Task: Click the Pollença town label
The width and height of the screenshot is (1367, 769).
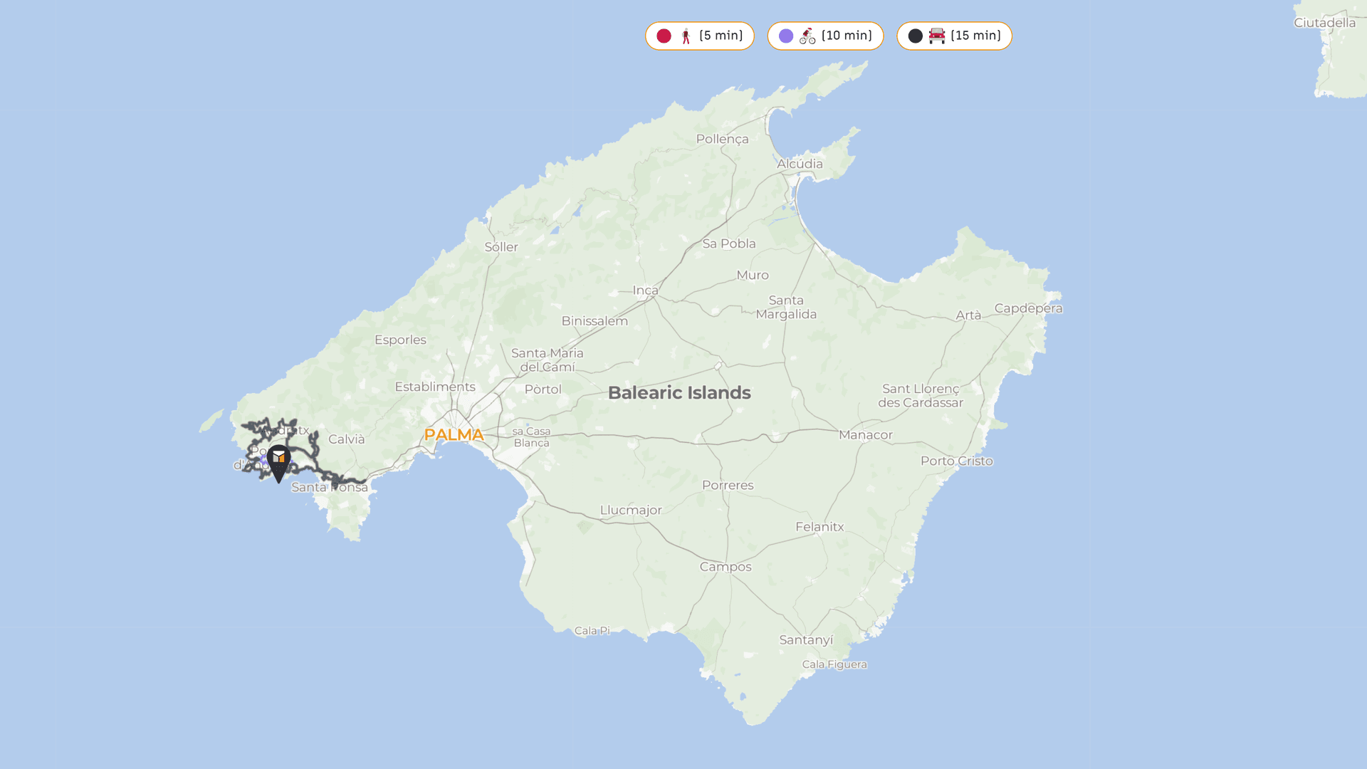Action: click(722, 139)
